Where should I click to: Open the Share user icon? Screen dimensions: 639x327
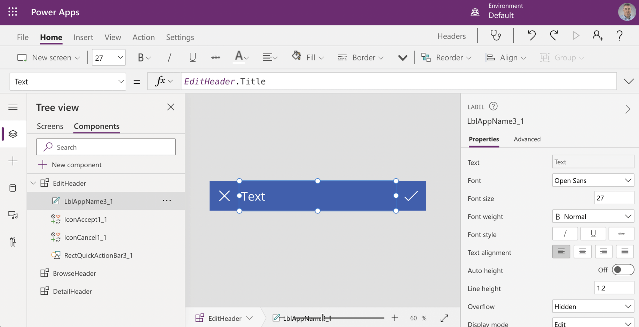point(598,35)
